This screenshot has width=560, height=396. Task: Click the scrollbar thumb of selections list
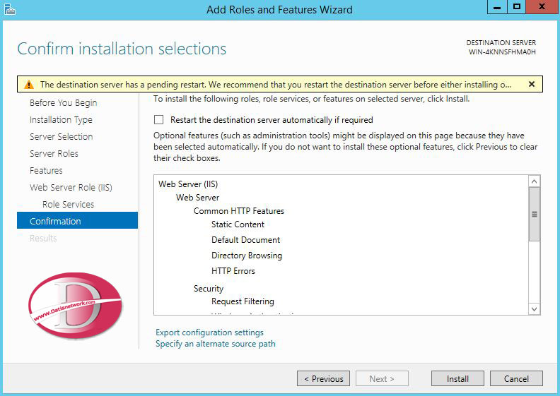pos(535,214)
